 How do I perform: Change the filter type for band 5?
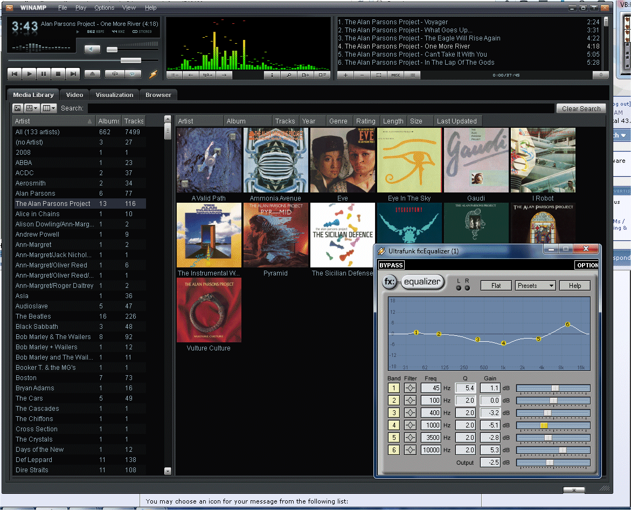click(x=410, y=438)
